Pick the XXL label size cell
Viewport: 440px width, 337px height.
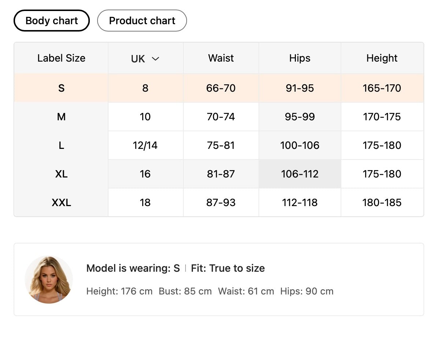click(61, 202)
